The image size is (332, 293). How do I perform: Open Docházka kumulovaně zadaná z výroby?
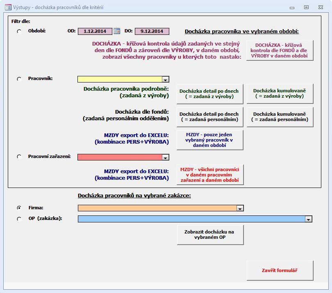pyautogui.click(x=280, y=94)
